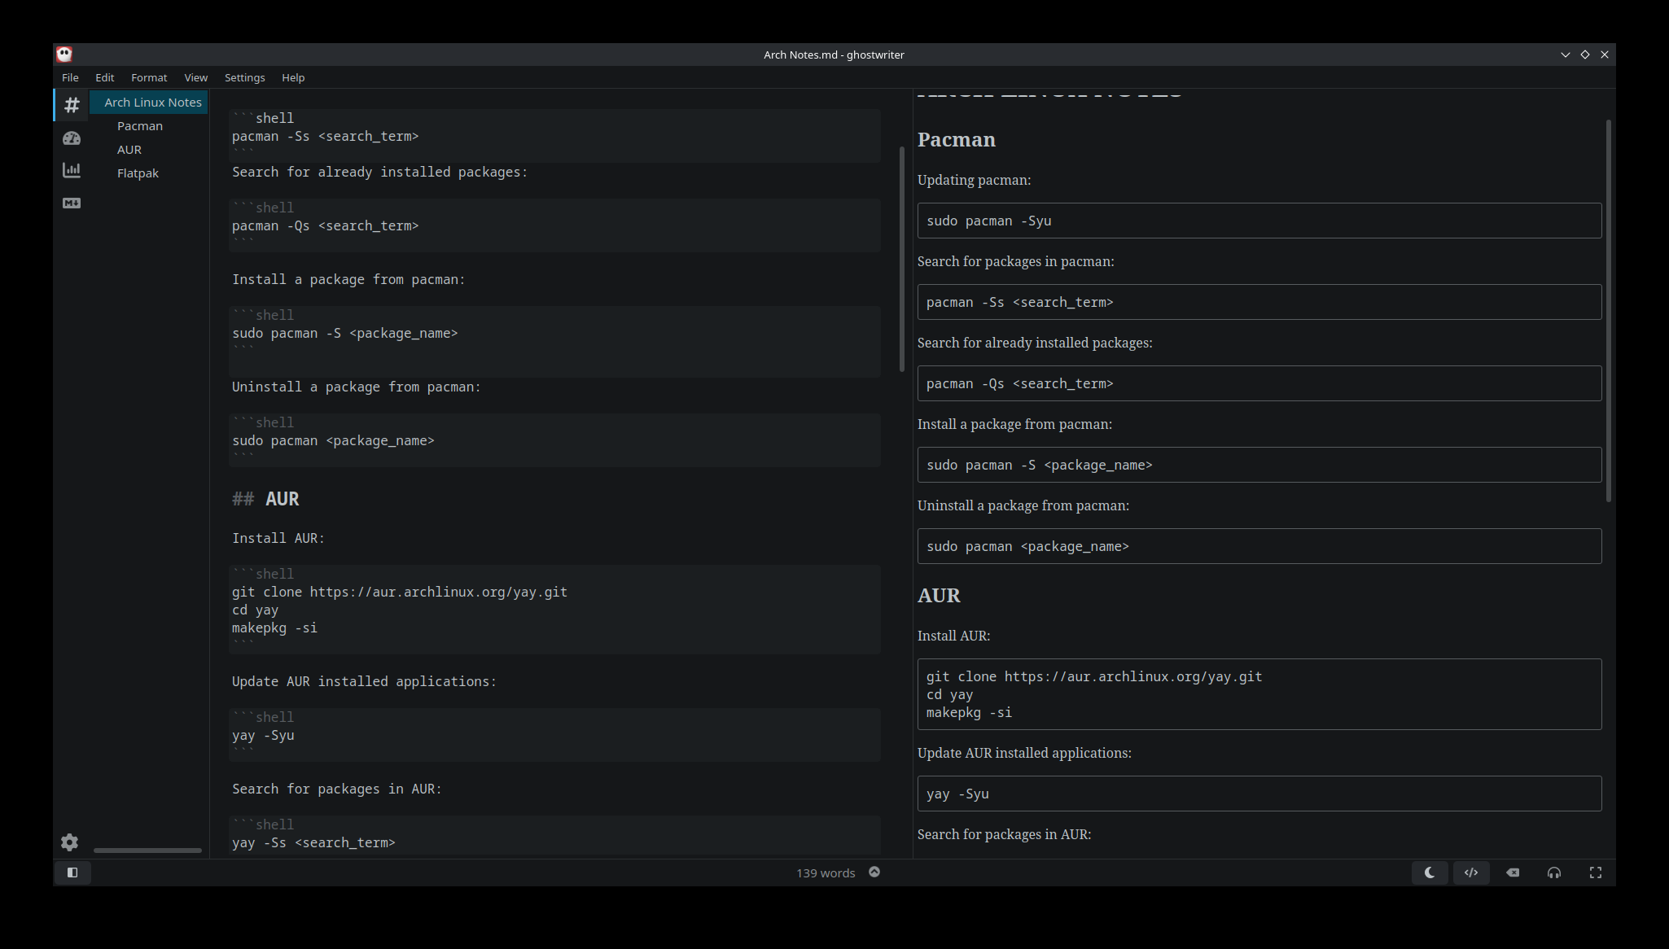This screenshot has height=949, width=1669.
Task: Click 'Search for packages in AUR:' in preview
Action: [x=1004, y=834]
